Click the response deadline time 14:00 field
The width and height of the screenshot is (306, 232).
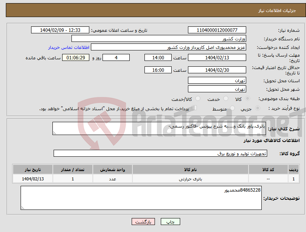[158, 57]
